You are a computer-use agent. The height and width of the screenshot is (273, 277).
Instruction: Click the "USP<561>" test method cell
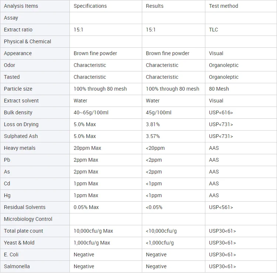coord(221,207)
